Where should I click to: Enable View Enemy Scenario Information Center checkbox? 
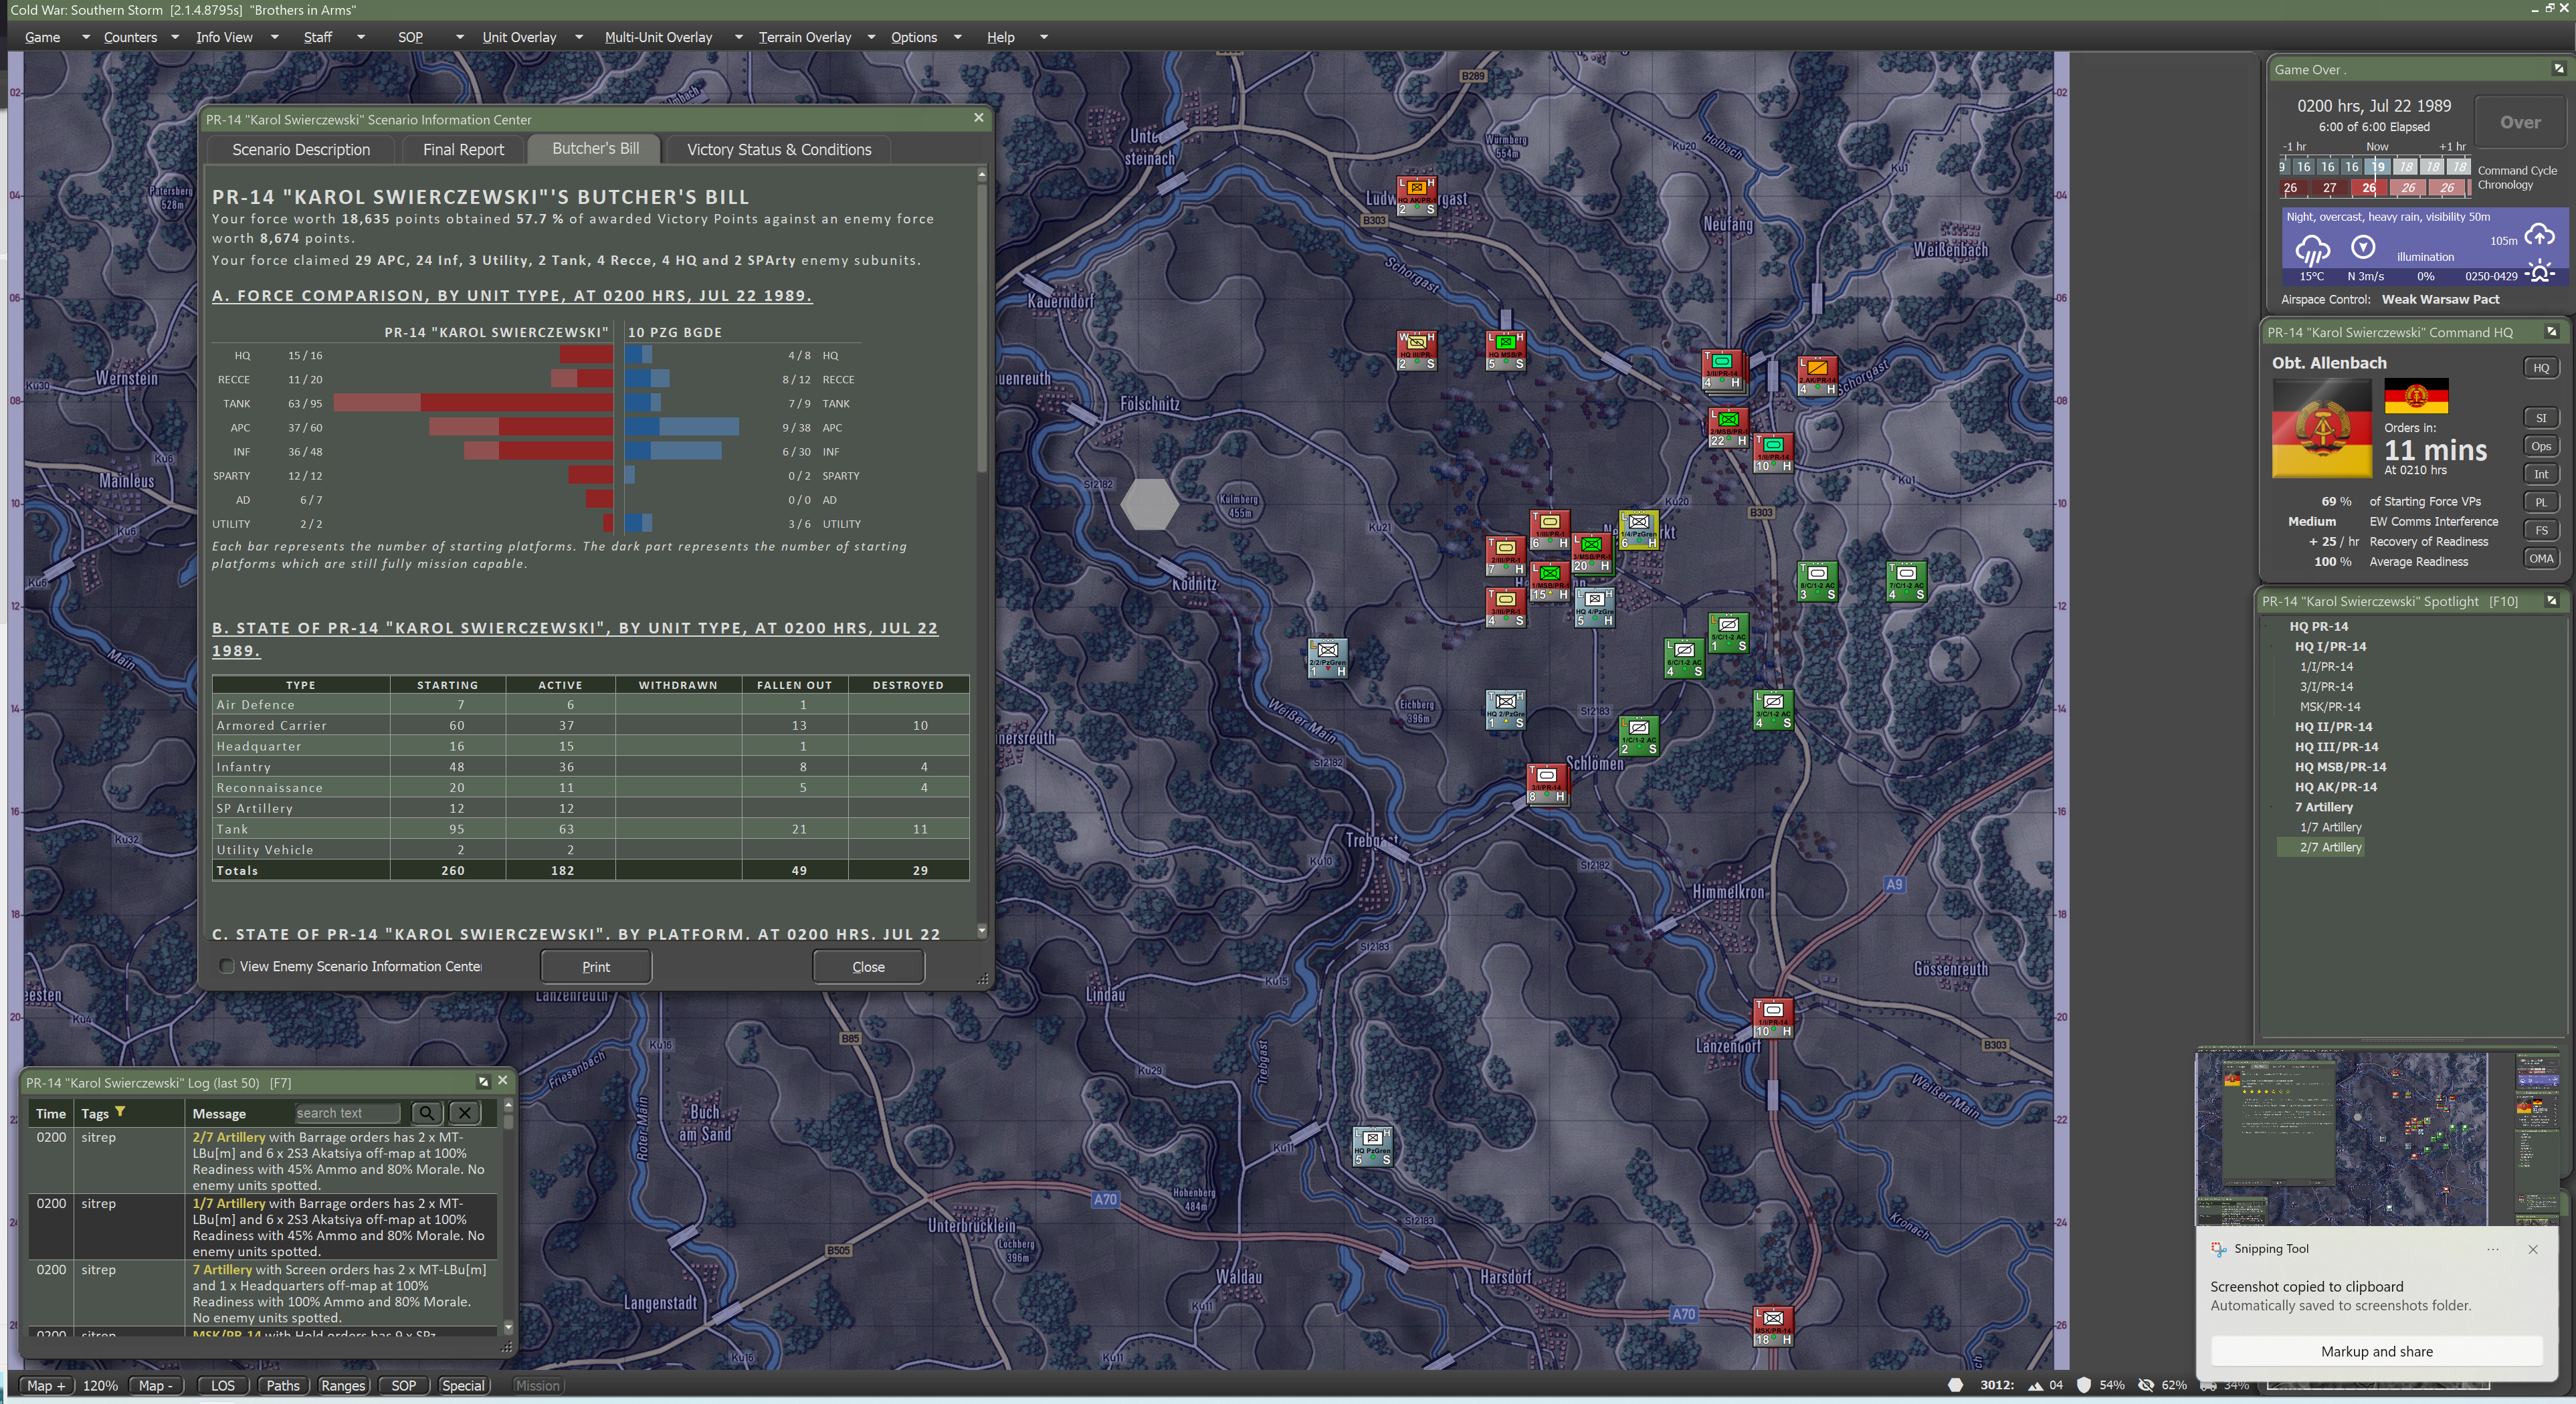tap(227, 966)
